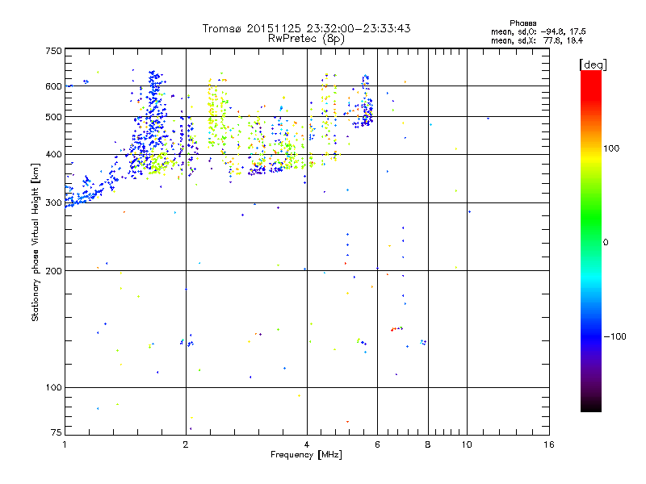Click the y-axis tick label '200'
646x484 pixels.
(x=53, y=271)
